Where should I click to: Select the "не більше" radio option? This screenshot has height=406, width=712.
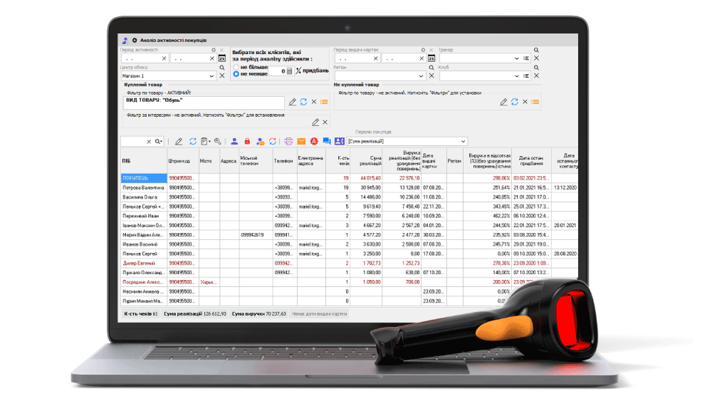(x=236, y=66)
